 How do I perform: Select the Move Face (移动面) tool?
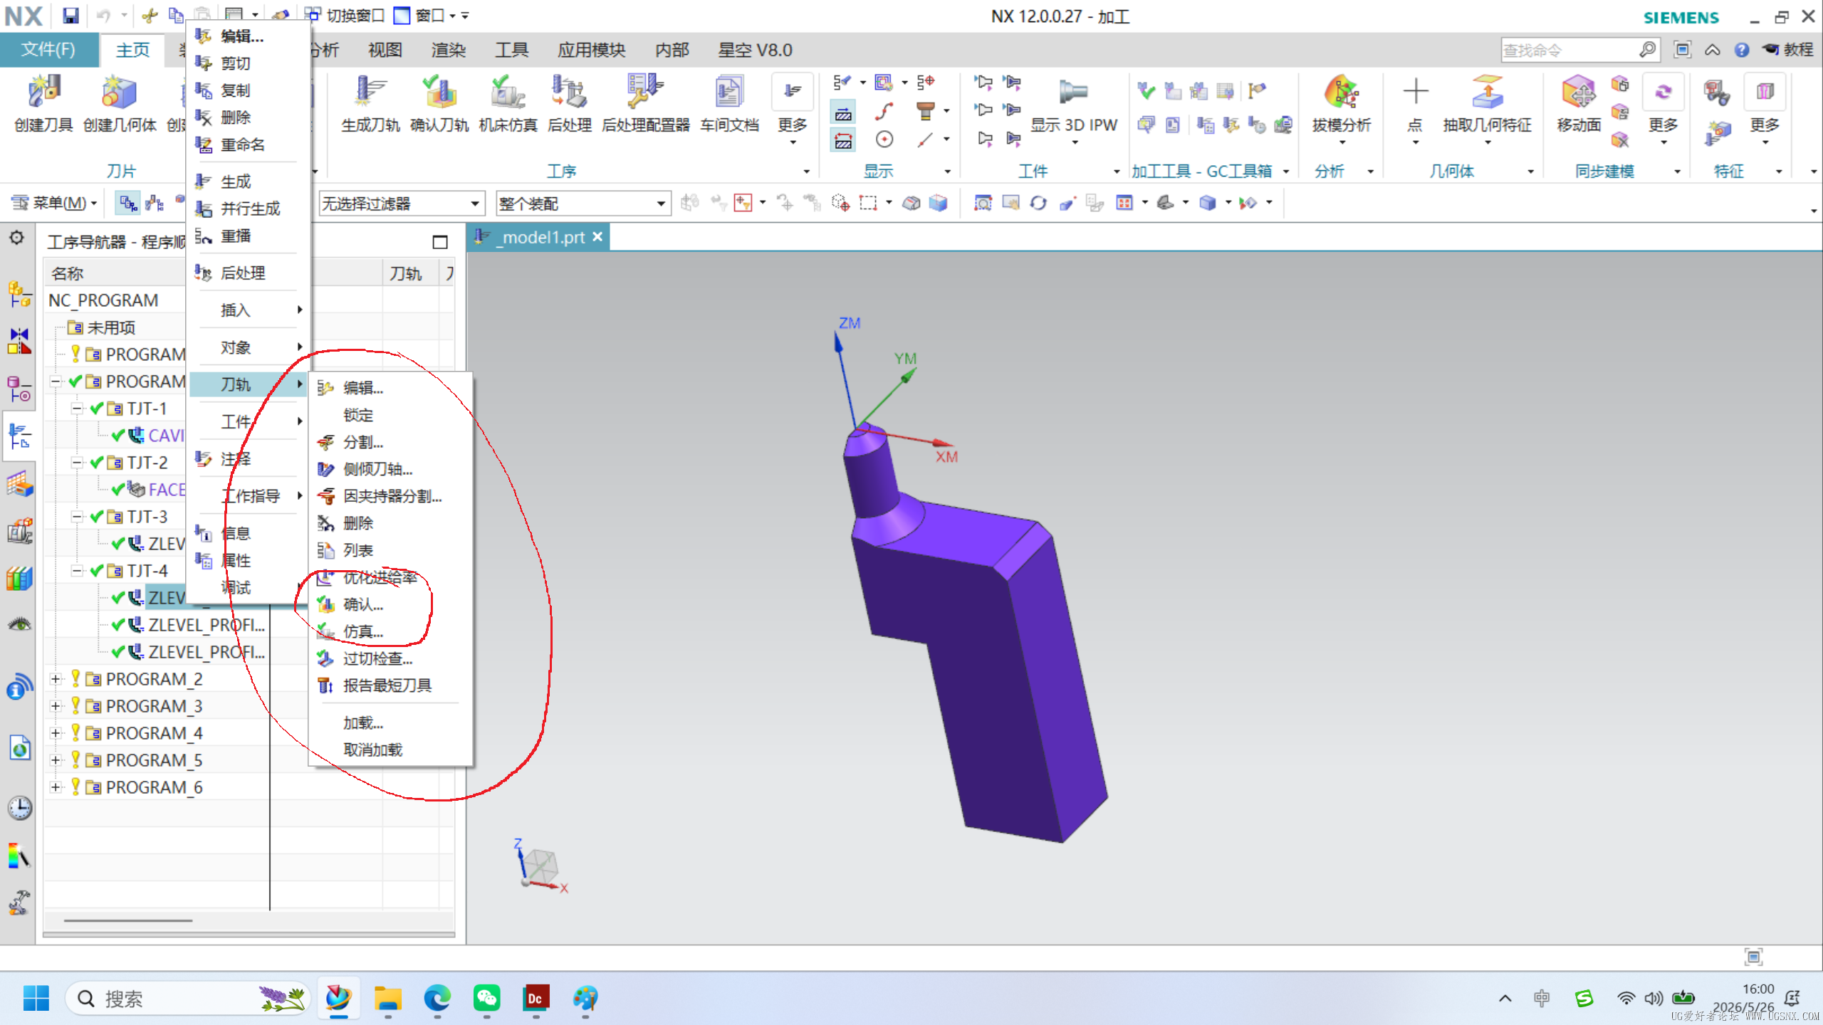click(1579, 93)
